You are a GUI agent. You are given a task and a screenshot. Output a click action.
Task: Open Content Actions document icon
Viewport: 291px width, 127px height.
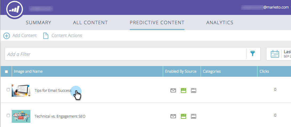tap(46, 36)
